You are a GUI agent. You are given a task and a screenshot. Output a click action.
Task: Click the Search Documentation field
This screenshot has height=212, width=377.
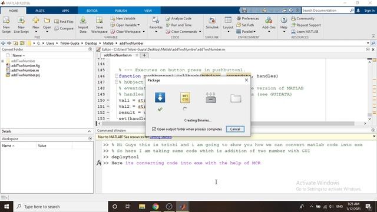pos(326,11)
